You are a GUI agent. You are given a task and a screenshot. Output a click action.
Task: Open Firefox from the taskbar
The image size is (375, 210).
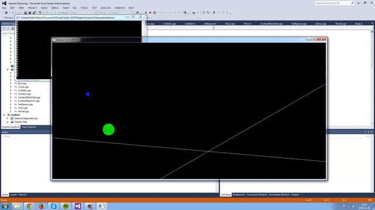click(42, 206)
